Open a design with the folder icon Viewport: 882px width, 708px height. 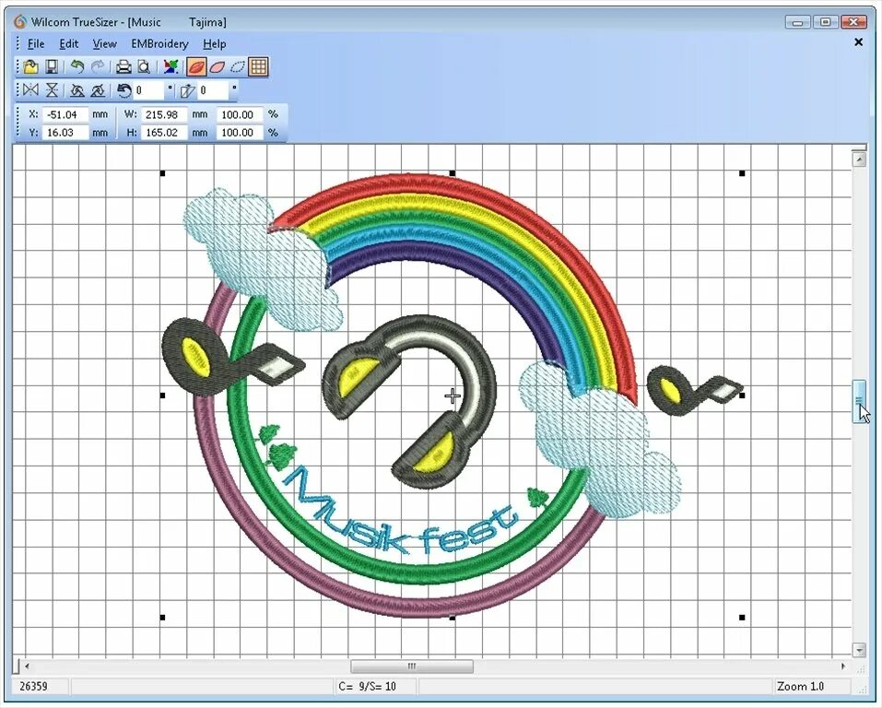point(31,67)
